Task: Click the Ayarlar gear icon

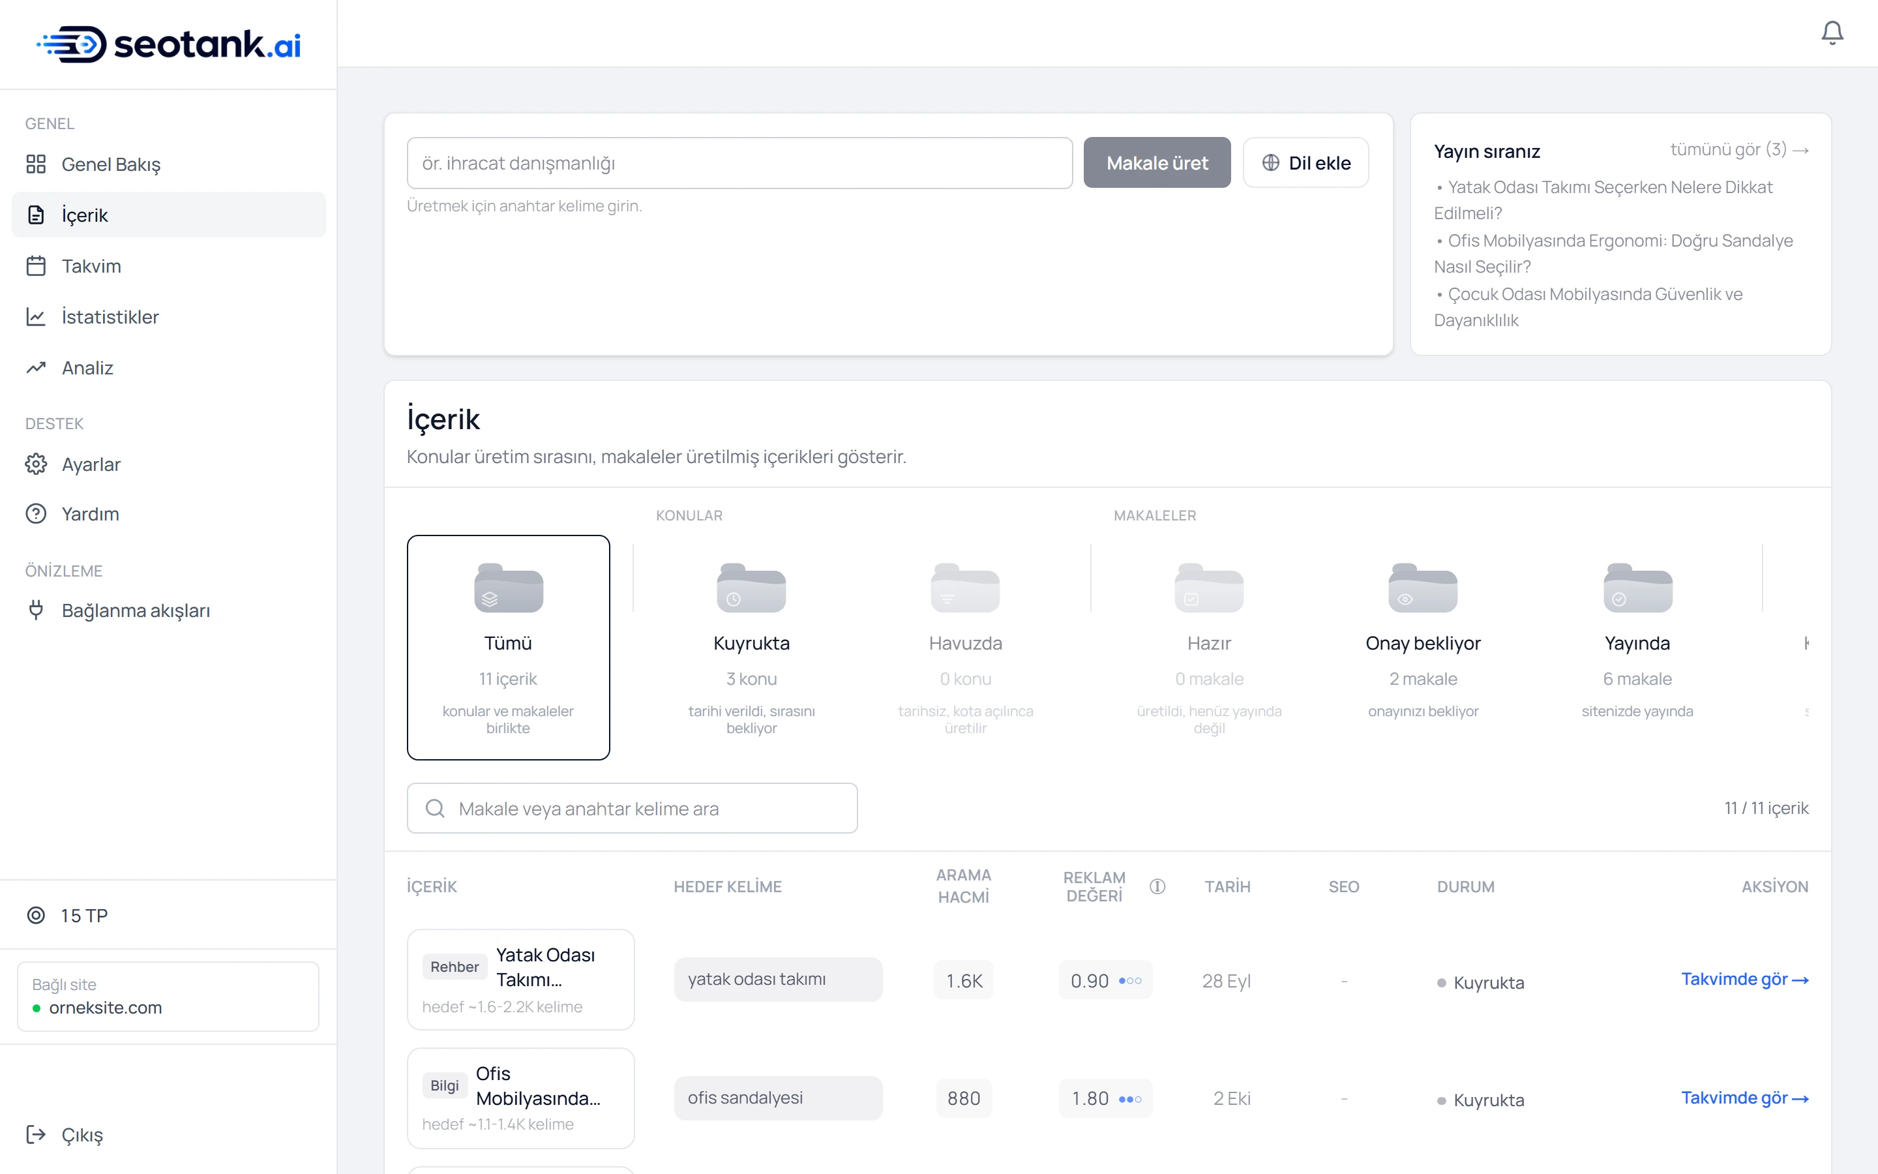Action: coord(36,464)
